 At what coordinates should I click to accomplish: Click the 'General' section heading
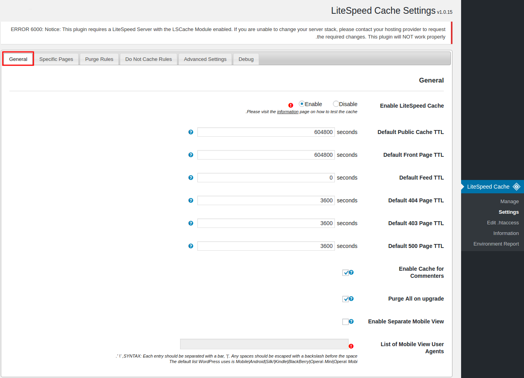coord(431,80)
